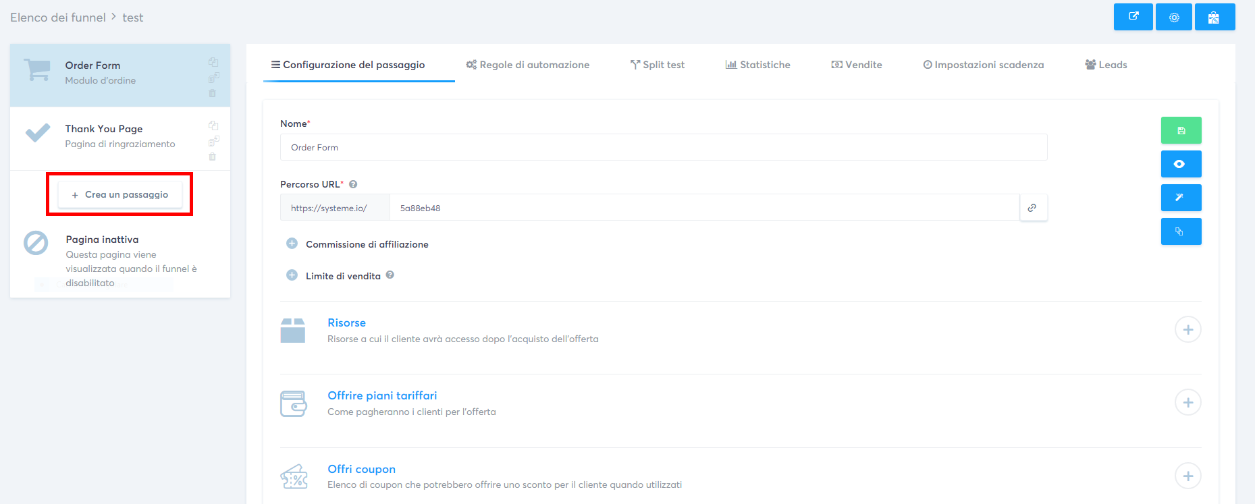Switch to Regole di automazione tab

528,65
